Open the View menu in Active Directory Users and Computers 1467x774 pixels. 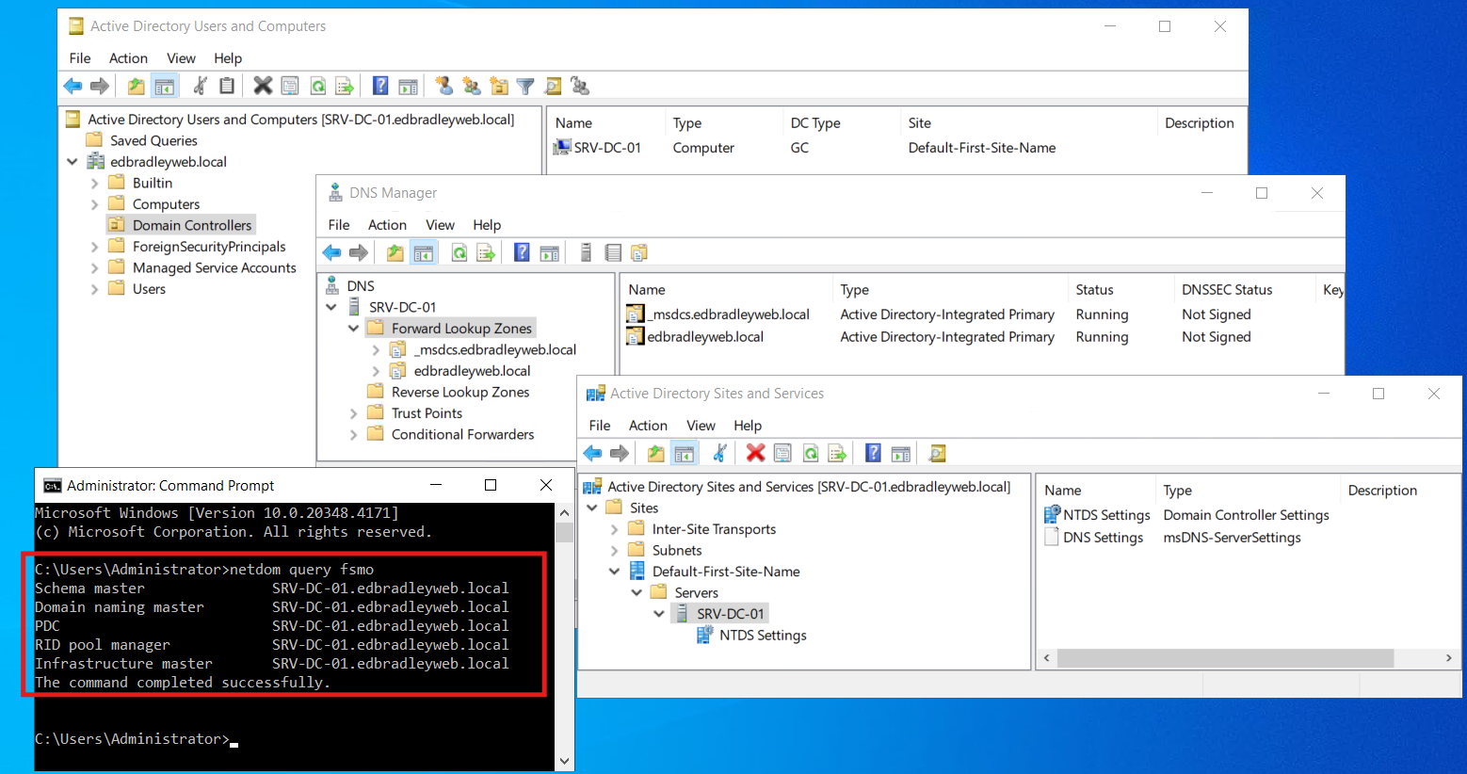pyautogui.click(x=181, y=57)
